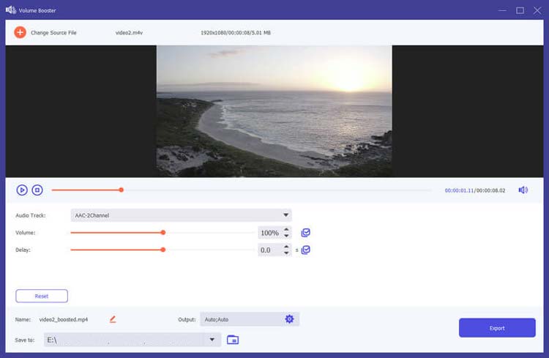Screen dimensions: 549x358
Task: Click the Output Auto;Auto field
Action: (250, 319)
